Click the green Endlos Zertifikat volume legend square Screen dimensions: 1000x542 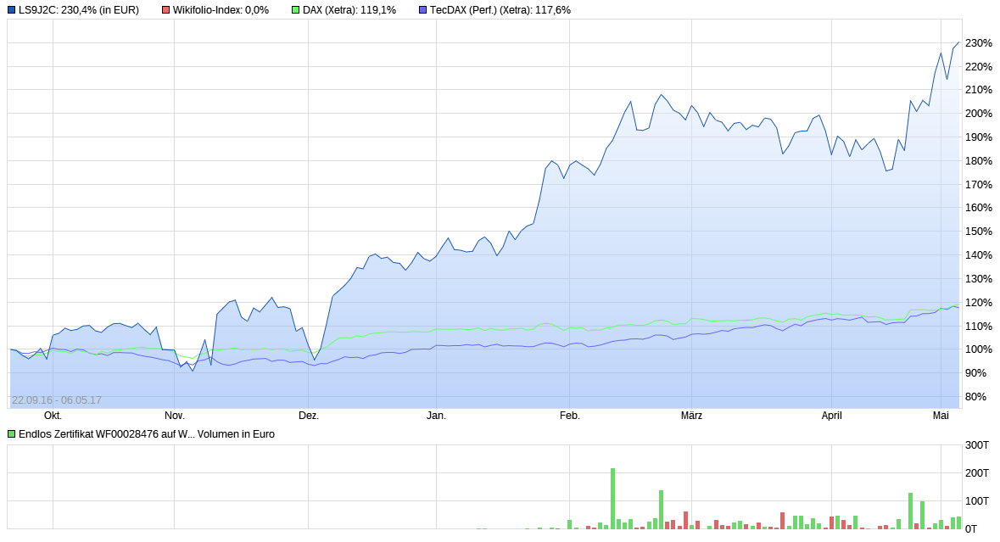click(x=12, y=433)
